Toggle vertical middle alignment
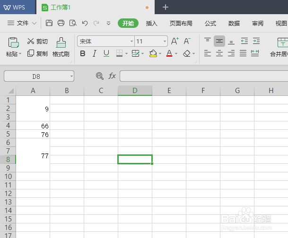288x238 pixels. click(x=219, y=41)
